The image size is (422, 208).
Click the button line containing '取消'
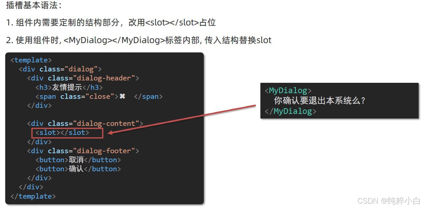(x=78, y=160)
